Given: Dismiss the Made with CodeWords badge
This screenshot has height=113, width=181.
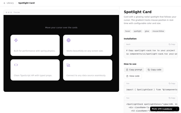Looking at the screenshot, I should [x=176, y=109].
